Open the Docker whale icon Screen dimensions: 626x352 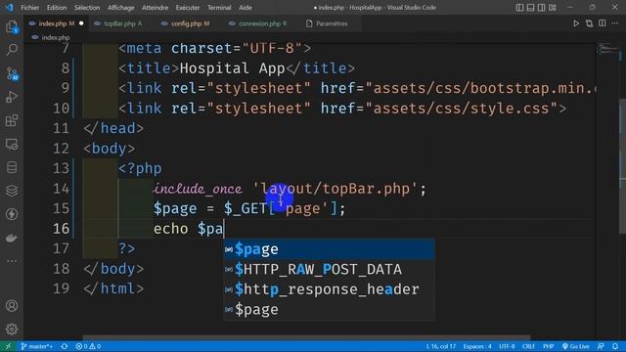(12, 238)
